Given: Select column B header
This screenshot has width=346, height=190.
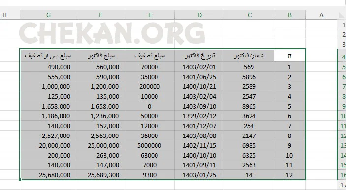Looking at the screenshot, I should [x=290, y=15].
